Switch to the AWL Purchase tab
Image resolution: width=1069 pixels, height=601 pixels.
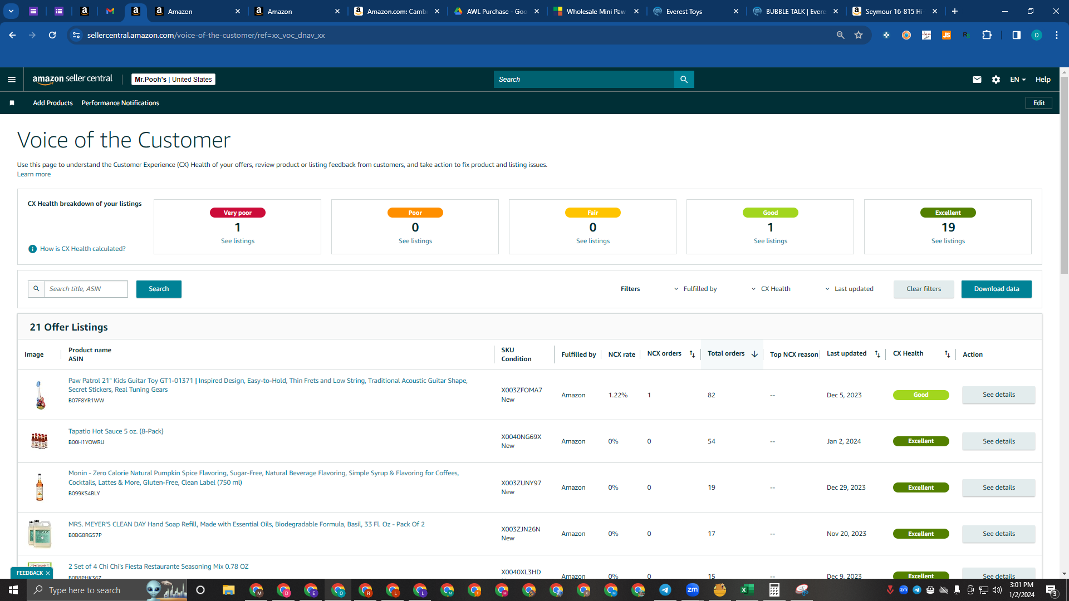click(497, 11)
